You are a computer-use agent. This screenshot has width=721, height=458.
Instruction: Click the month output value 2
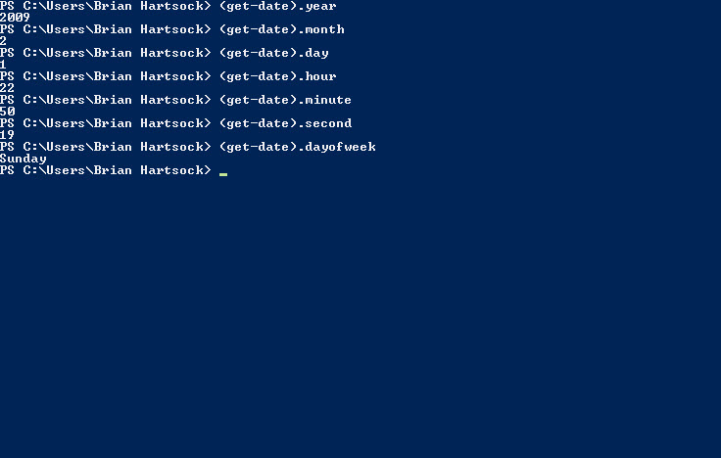pyautogui.click(x=3, y=41)
